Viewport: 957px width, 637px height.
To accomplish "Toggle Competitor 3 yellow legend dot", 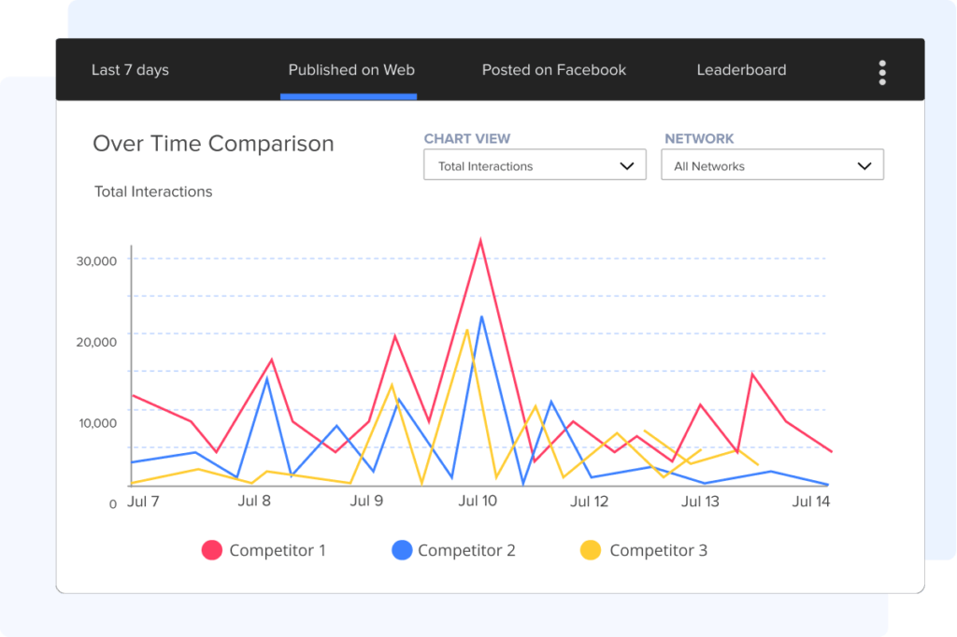I will pos(591,550).
